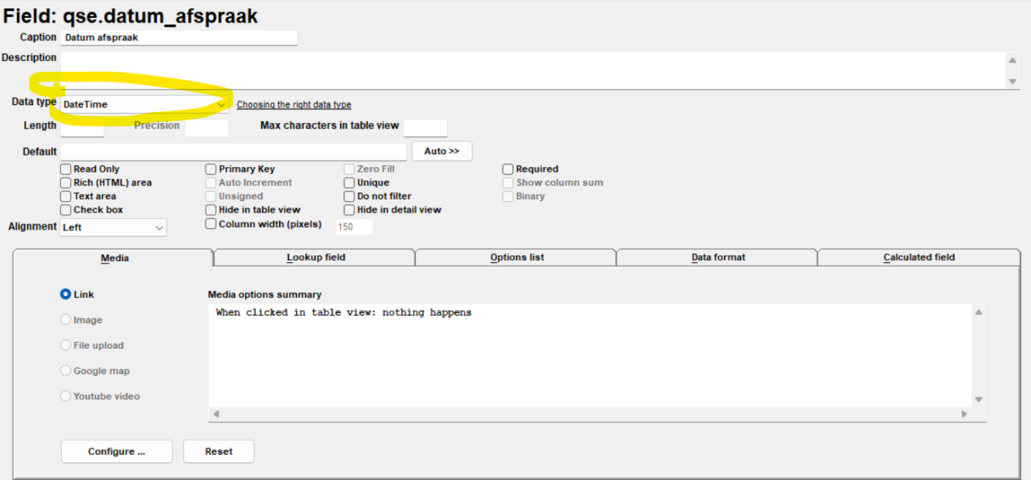
Task: Enable the Do not filter checkbox
Action: [x=350, y=197]
